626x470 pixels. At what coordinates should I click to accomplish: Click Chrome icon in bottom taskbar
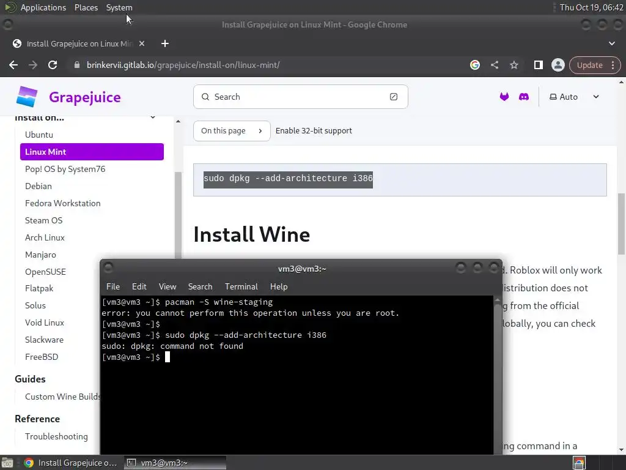[x=28, y=463]
